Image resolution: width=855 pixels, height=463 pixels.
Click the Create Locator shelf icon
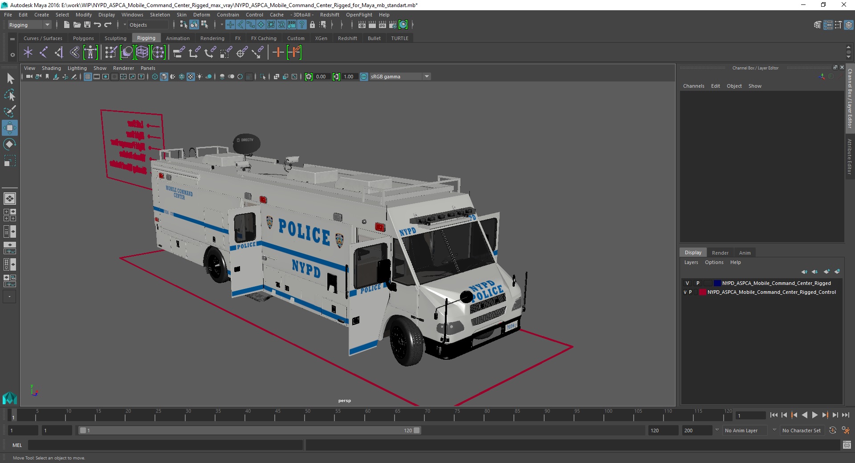click(x=28, y=53)
